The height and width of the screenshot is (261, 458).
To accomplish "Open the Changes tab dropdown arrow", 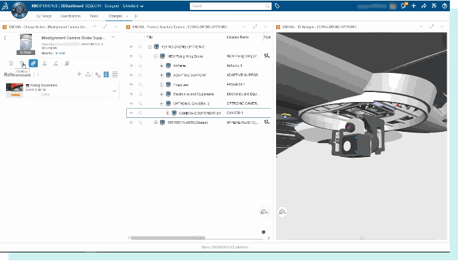I will (x=127, y=17).
